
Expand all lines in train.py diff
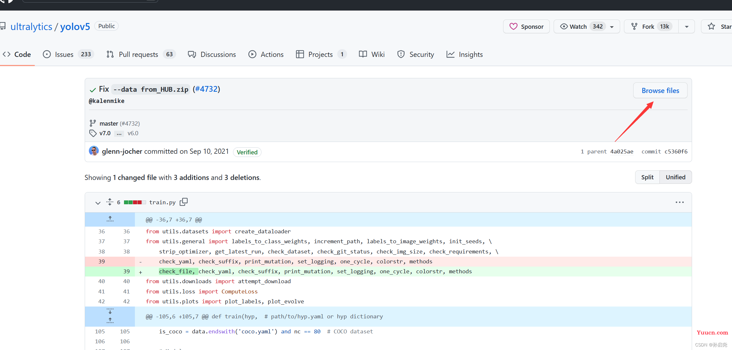tap(110, 202)
